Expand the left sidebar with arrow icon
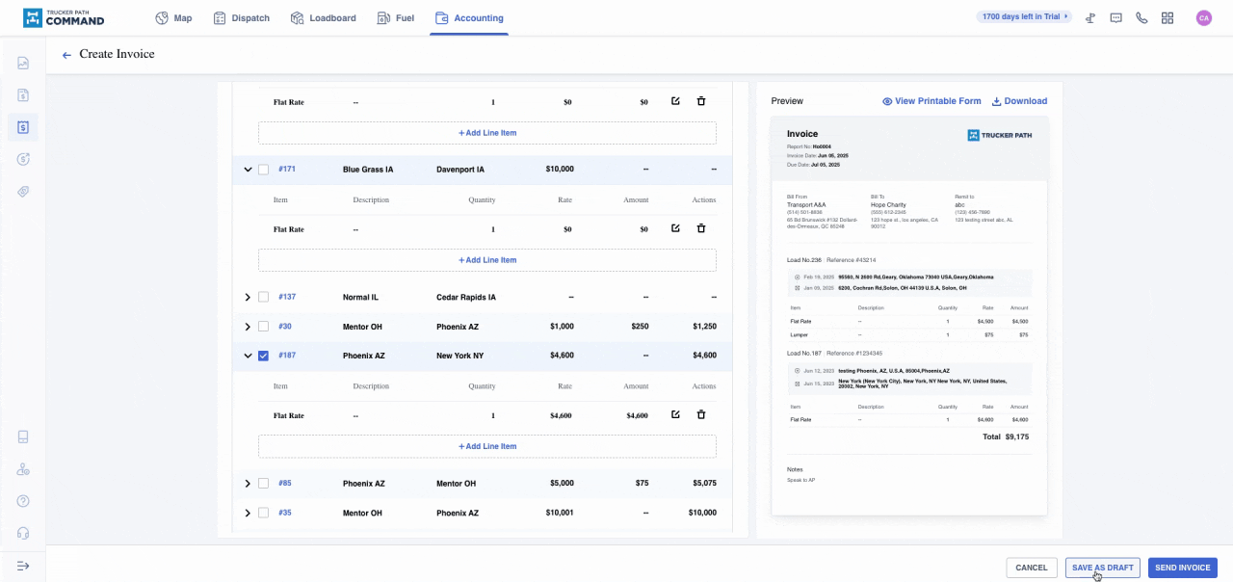 click(23, 566)
